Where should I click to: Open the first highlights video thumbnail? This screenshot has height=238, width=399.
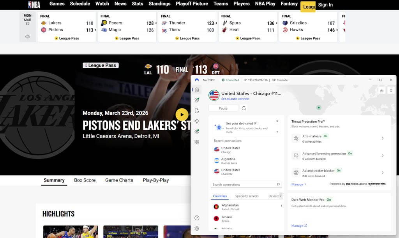coord(71,232)
